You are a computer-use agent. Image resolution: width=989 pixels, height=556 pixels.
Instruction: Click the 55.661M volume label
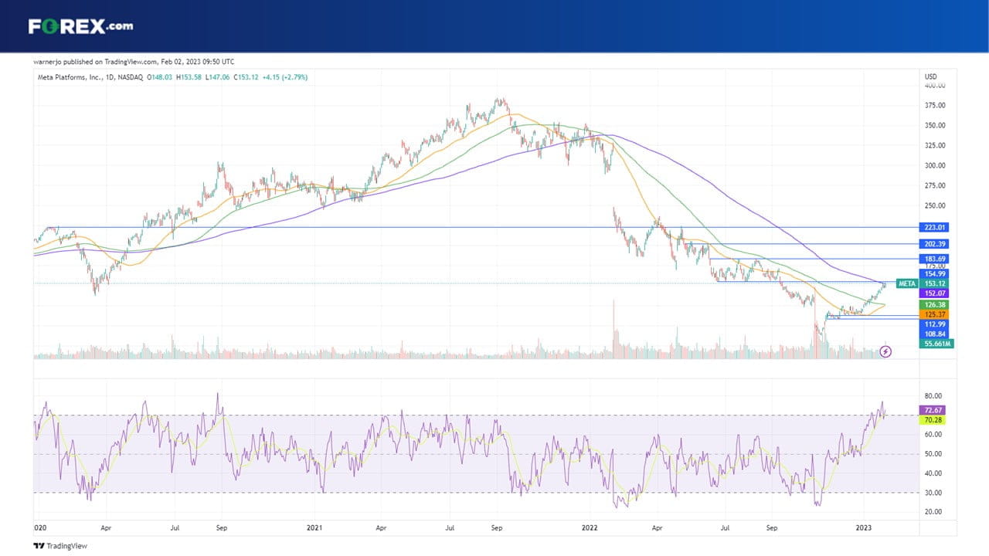(x=936, y=344)
